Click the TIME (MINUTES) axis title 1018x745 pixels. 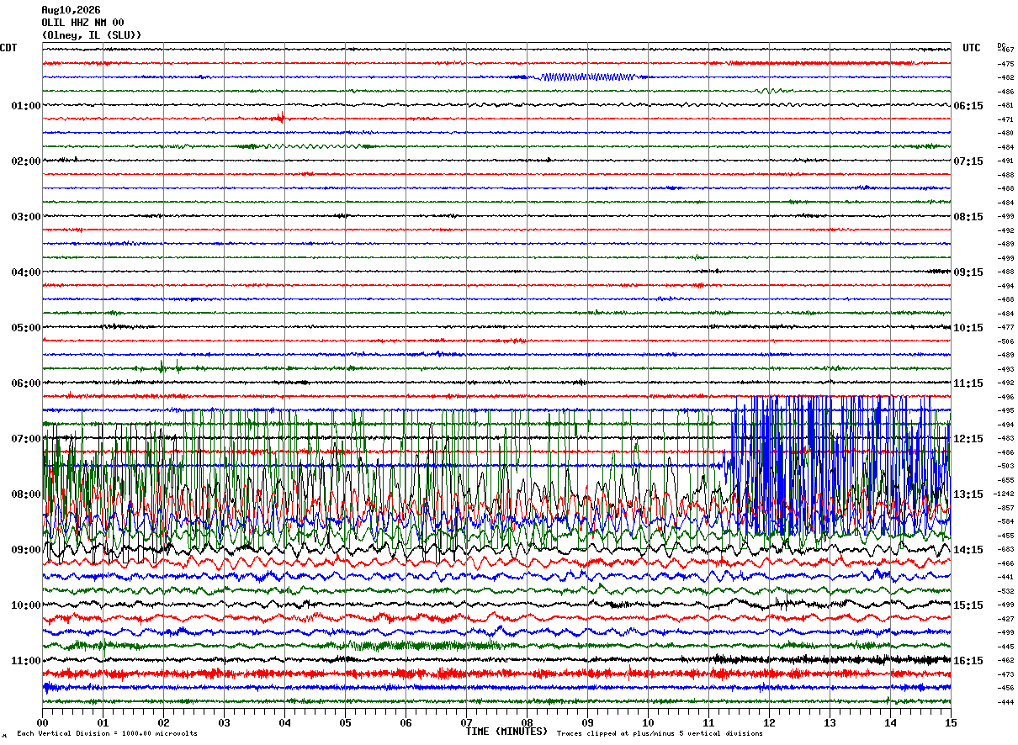coord(506,732)
